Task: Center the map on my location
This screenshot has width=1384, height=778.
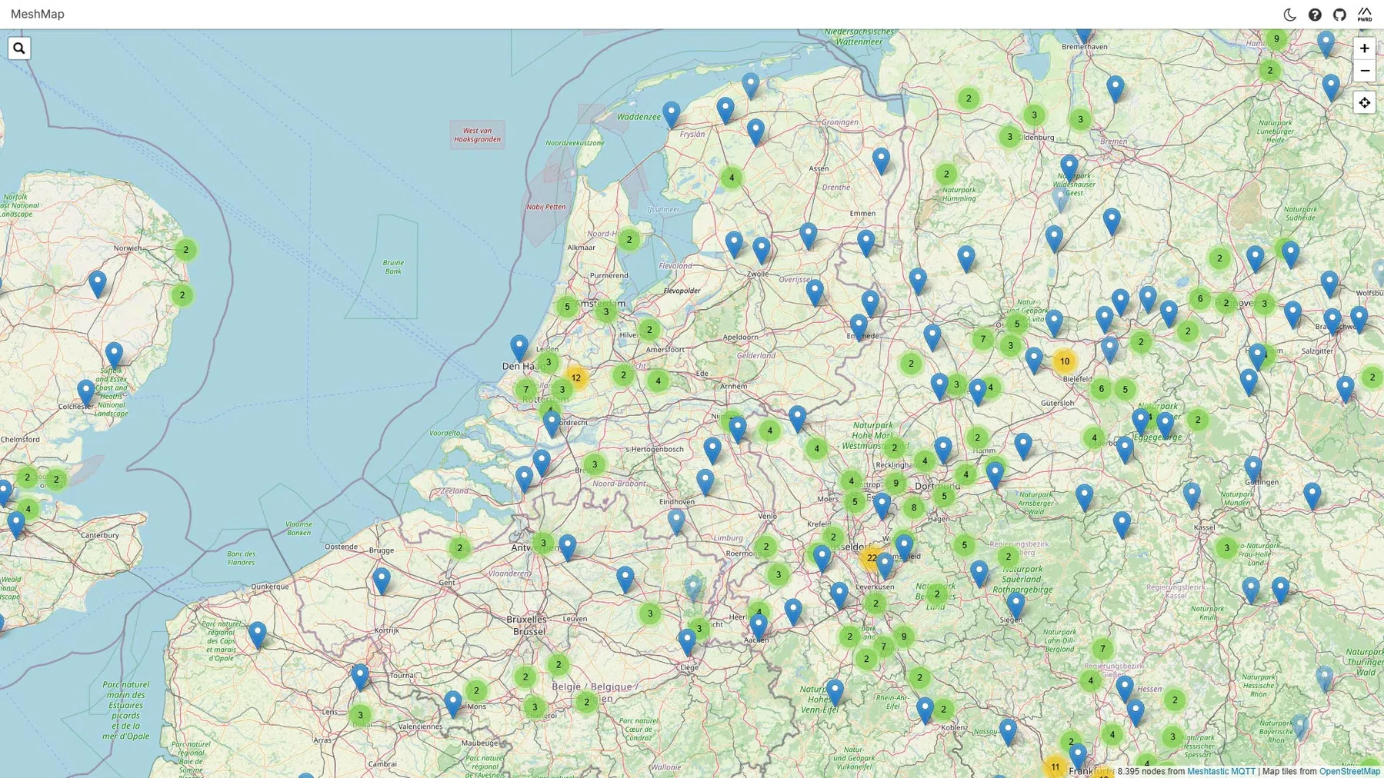Action: tap(1364, 103)
